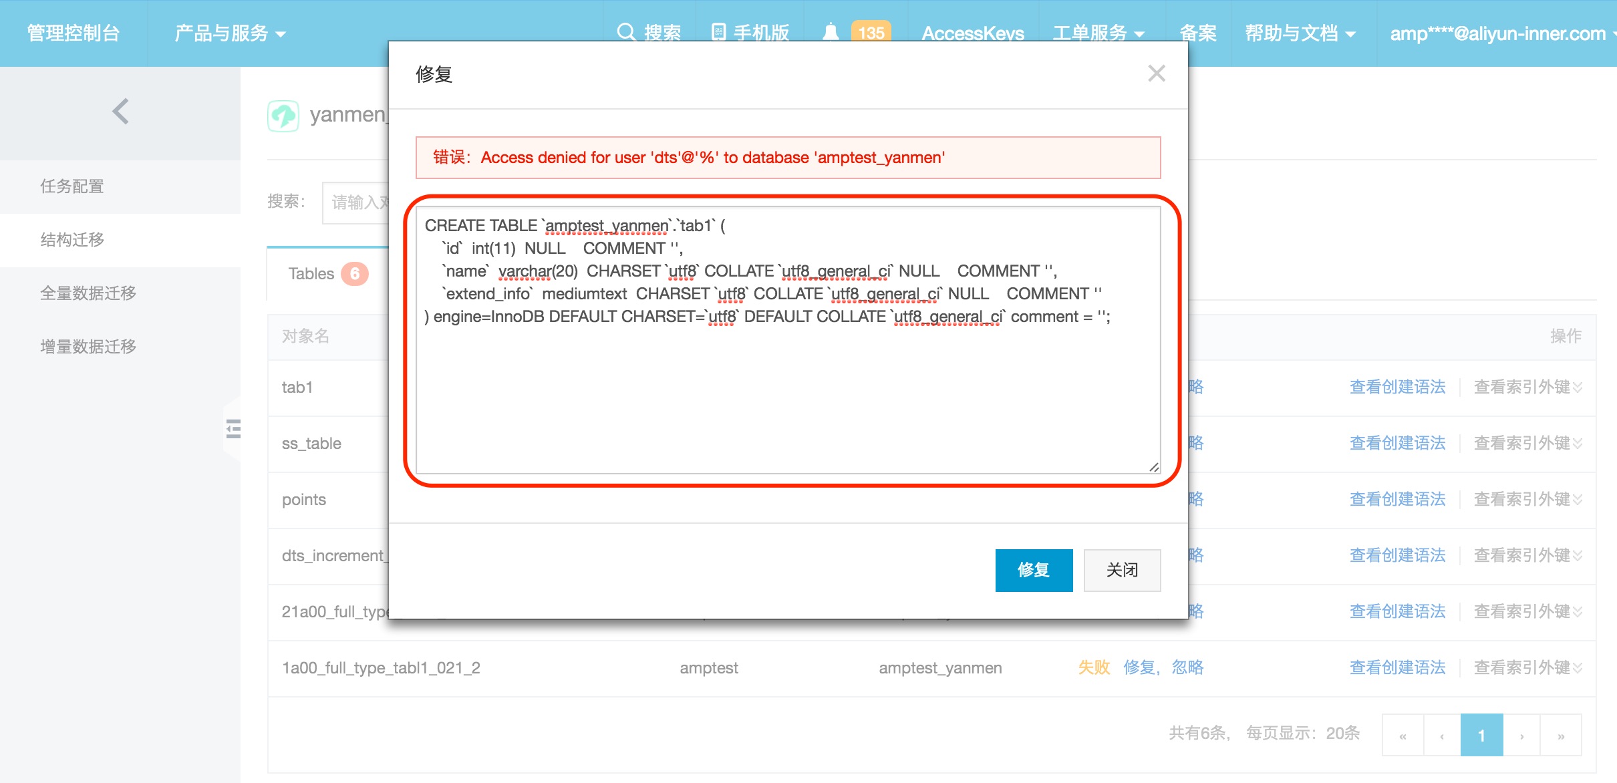Open the amp****@aliyun-inner.com account menu
Image resolution: width=1617 pixels, height=783 pixels.
[1502, 33]
